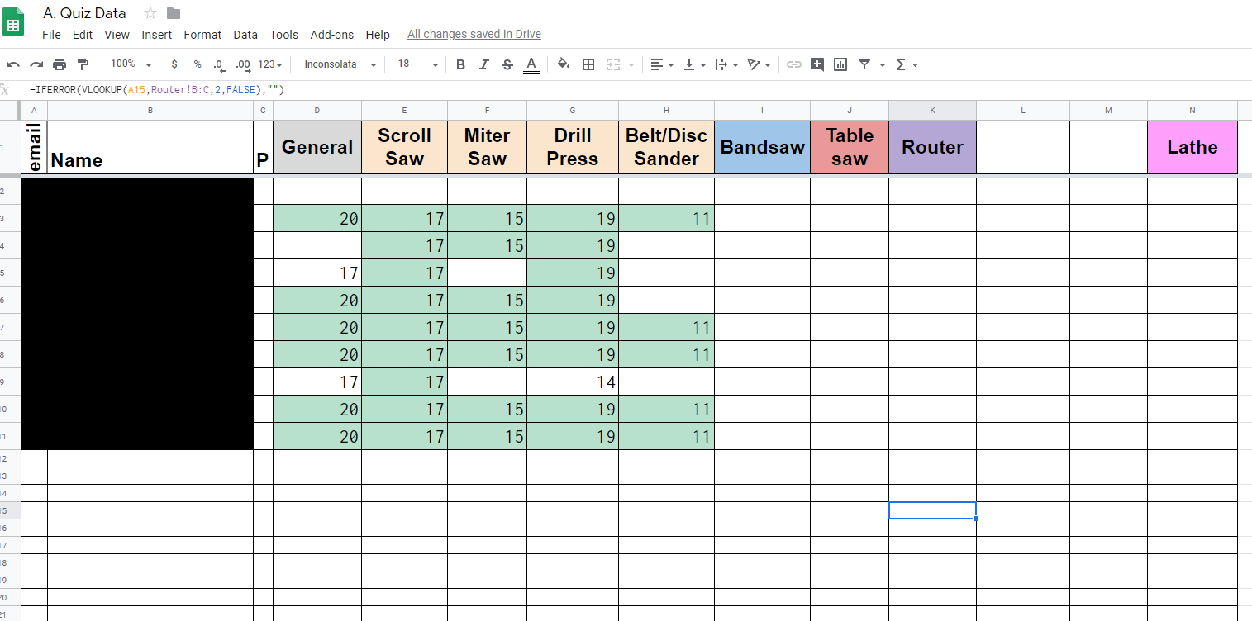Click the Miter Saw header cell
1252x621 pixels.
[x=488, y=147]
